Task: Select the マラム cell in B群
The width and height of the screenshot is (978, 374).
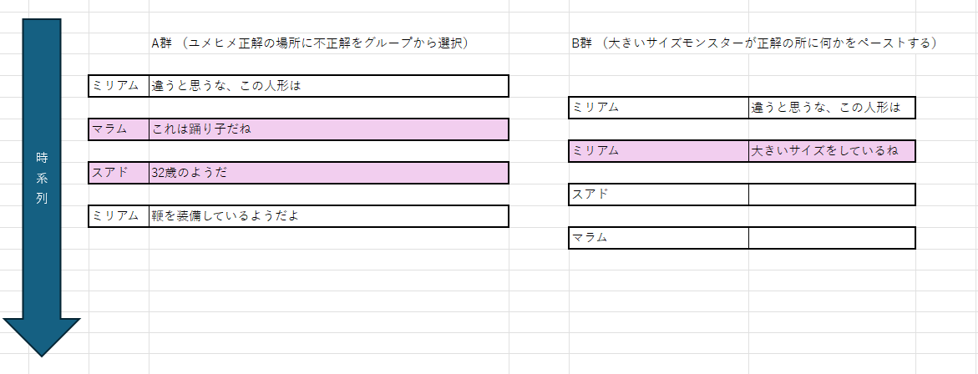Action: (658, 238)
